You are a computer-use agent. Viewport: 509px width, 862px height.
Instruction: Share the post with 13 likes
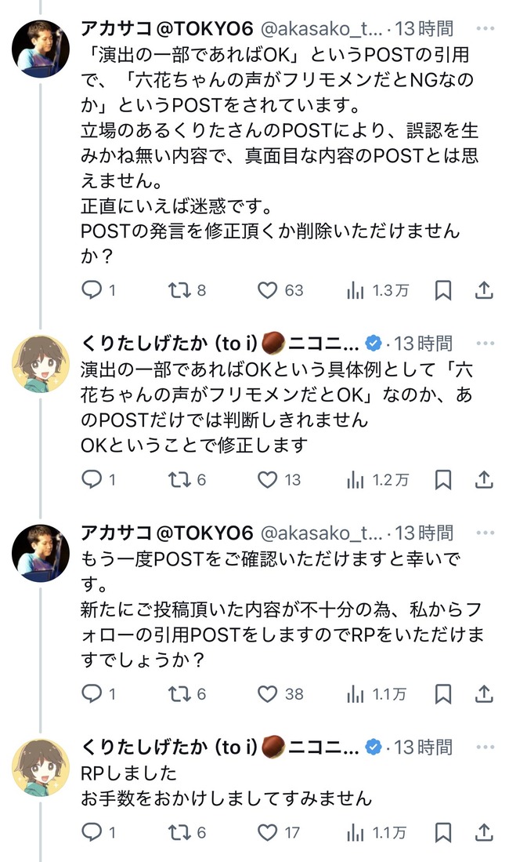pos(484,480)
